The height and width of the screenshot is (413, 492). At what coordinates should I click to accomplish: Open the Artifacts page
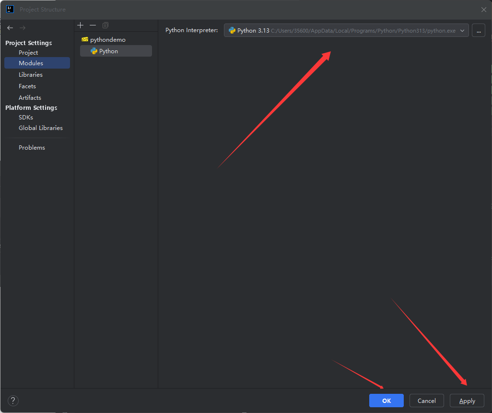click(30, 97)
